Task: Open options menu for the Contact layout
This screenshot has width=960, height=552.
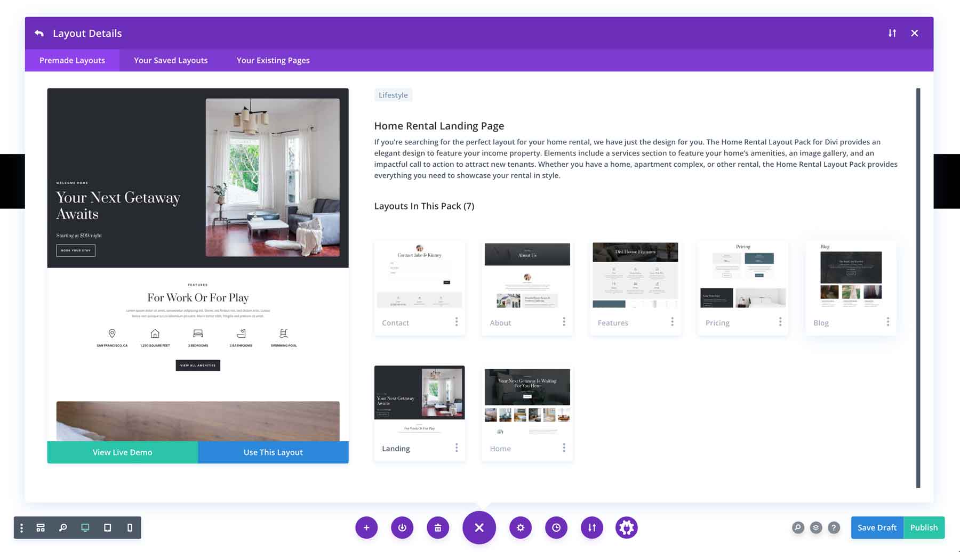Action: [457, 322]
